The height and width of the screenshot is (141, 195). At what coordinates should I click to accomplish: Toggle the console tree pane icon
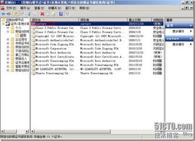[x=22, y=14]
